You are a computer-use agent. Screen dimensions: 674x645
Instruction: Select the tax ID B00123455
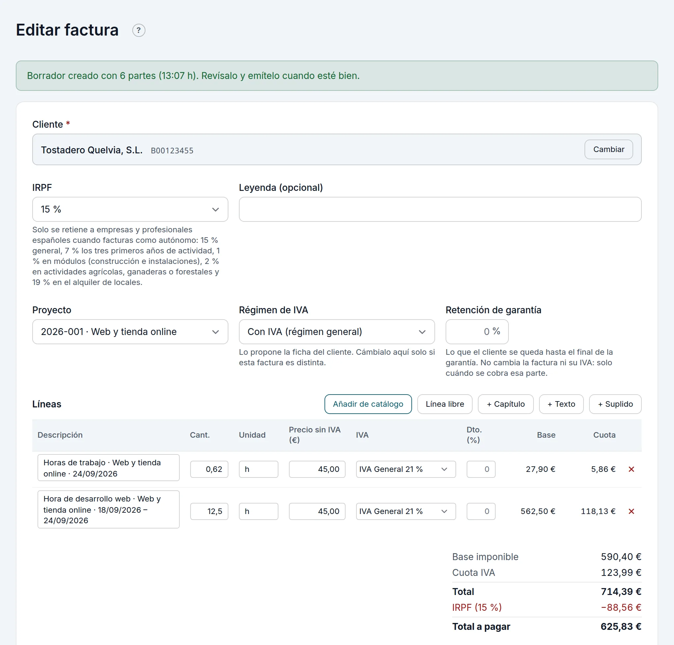[x=172, y=151]
